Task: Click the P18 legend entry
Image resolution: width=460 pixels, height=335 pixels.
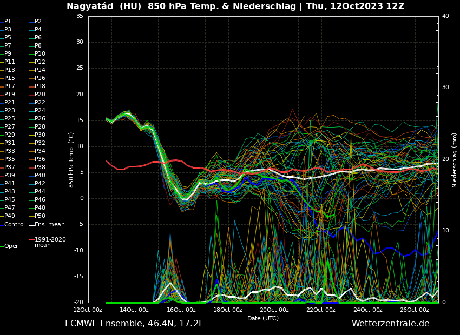Action: (40, 86)
